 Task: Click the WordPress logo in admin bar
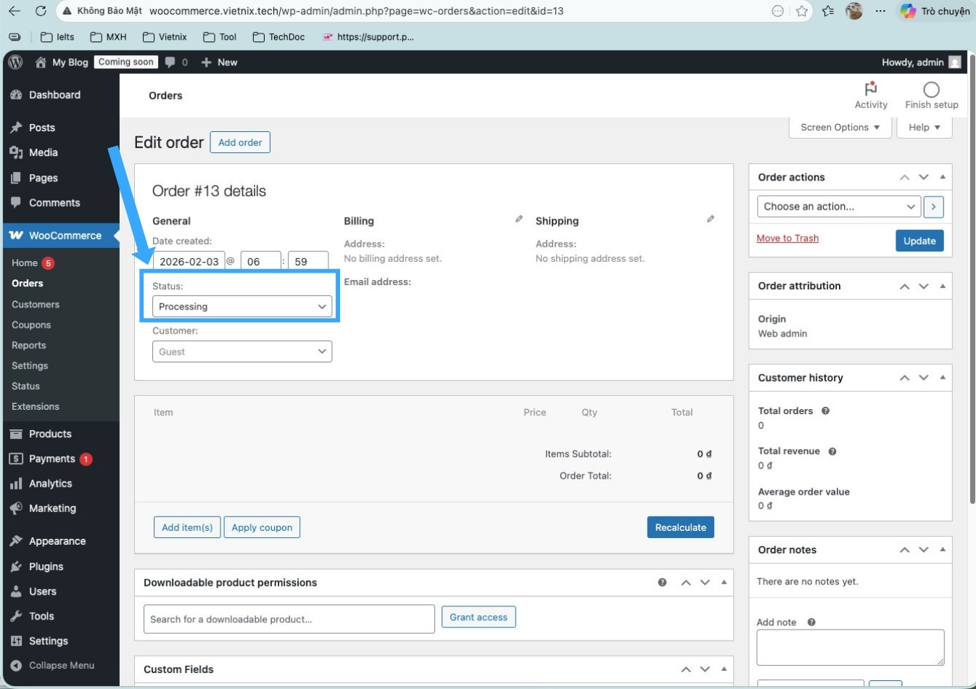coord(15,62)
